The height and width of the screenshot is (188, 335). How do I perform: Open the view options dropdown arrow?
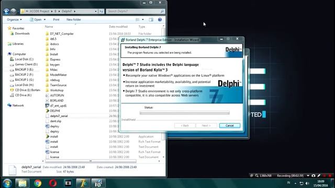[143, 20]
